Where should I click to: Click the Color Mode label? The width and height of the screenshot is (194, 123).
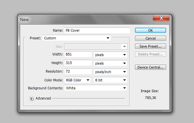tap(53, 80)
